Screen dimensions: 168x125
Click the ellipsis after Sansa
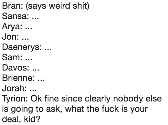(35, 18)
